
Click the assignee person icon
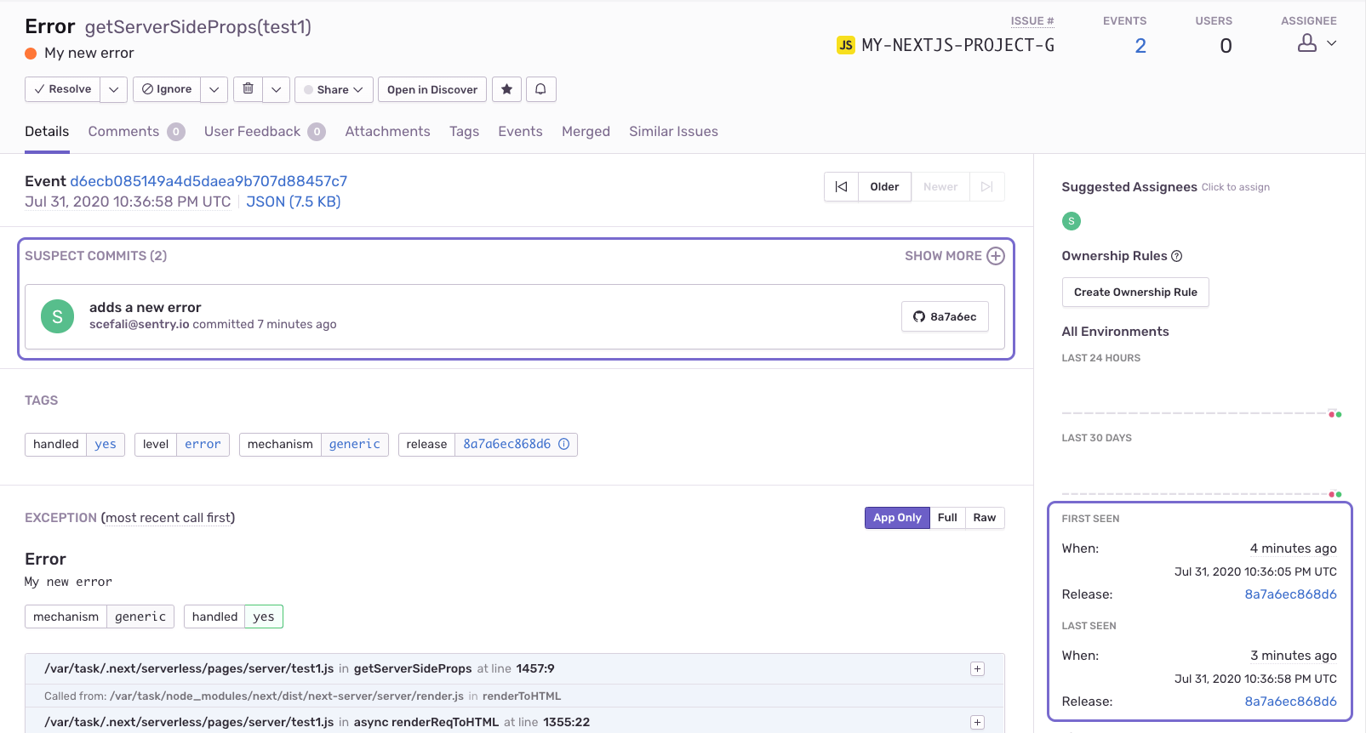pos(1307,43)
